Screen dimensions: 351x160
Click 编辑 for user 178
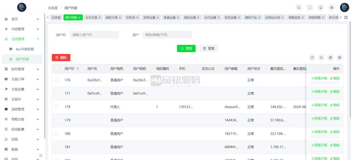point(335,105)
